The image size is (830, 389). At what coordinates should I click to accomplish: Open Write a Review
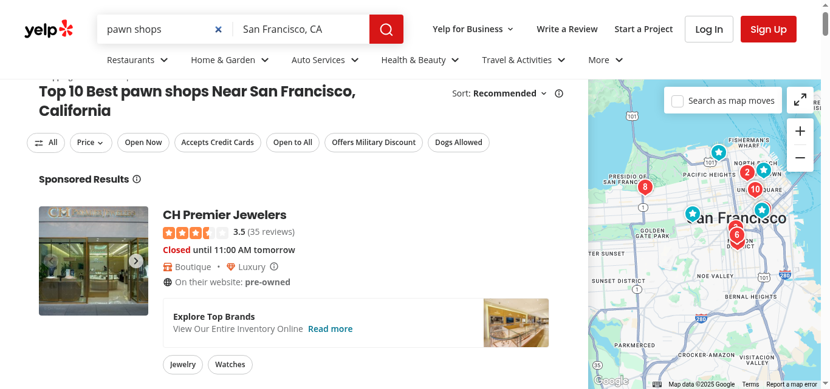coord(567,29)
